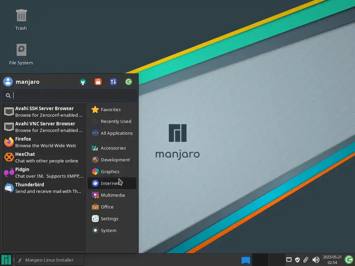355x266 pixels.
Task: Open the Office category
Action: coord(112,207)
